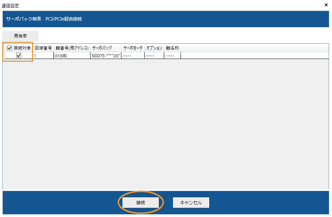This screenshot has height=217, width=332.
Task: Uncheck the checkbox in the first servopack row
Action: click(19, 55)
